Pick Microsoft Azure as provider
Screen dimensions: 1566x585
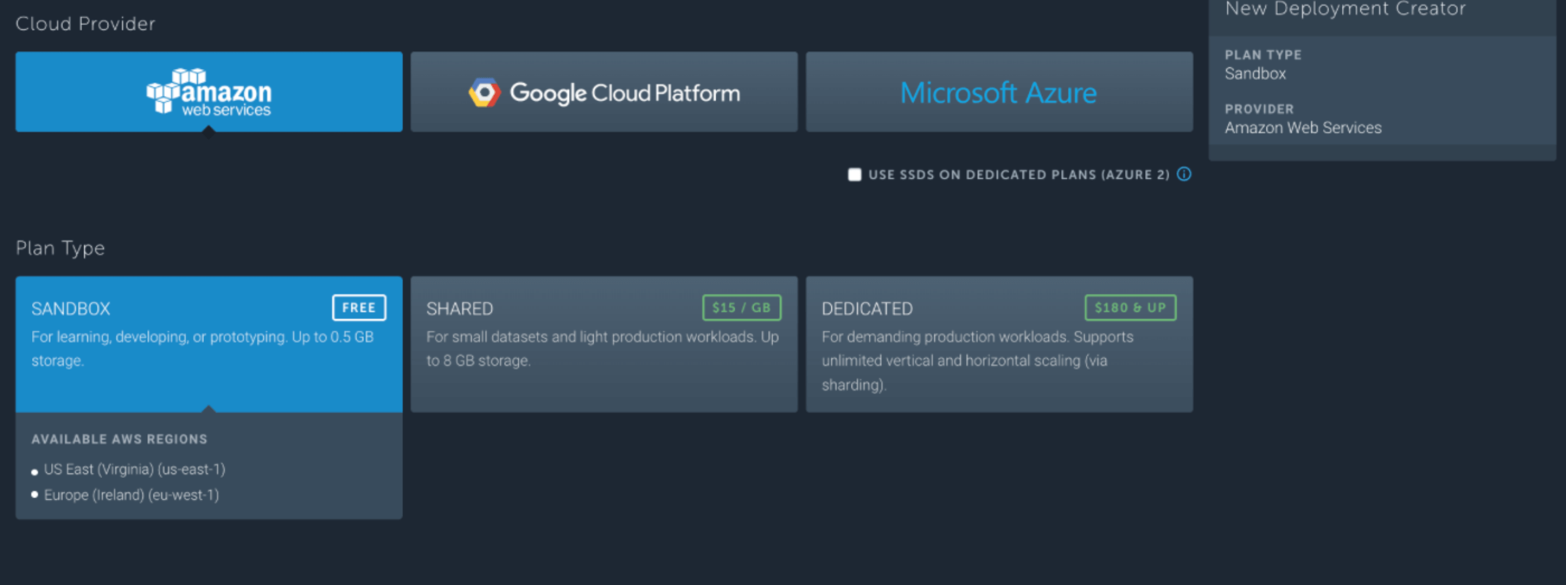point(999,92)
